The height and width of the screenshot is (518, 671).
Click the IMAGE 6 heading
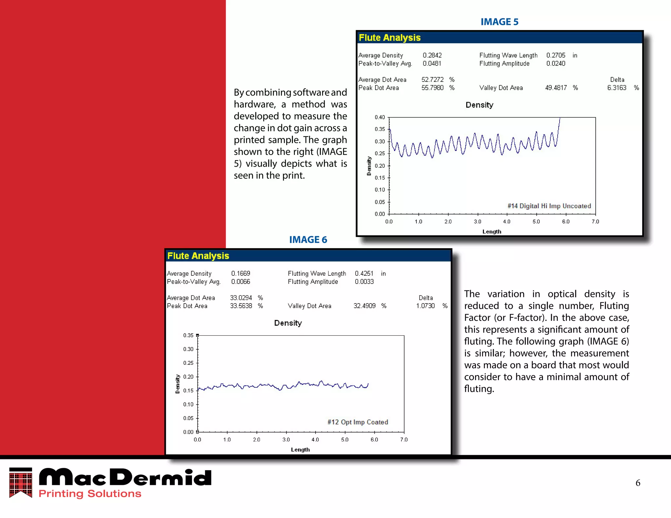point(308,240)
